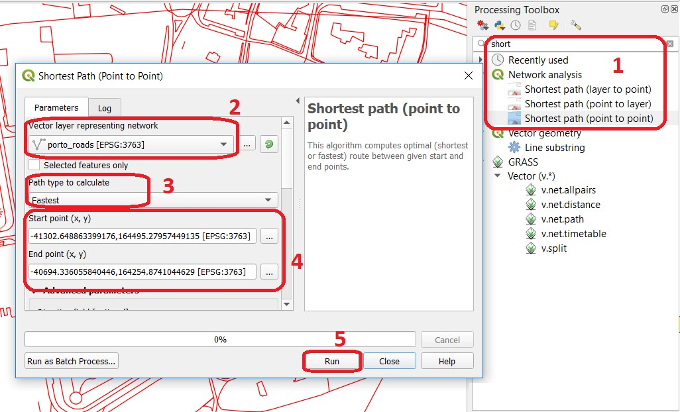The width and height of the screenshot is (680, 412).
Task: Click the v.split GRASS icon
Action: (531, 248)
